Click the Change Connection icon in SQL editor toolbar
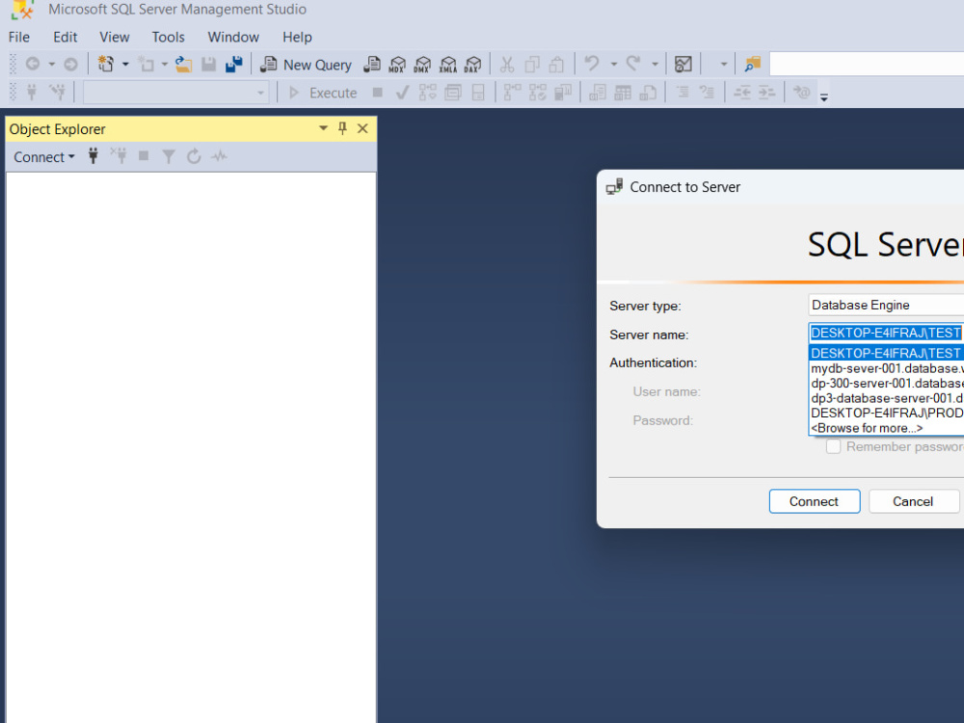Screen dimensions: 964x723 (58, 93)
